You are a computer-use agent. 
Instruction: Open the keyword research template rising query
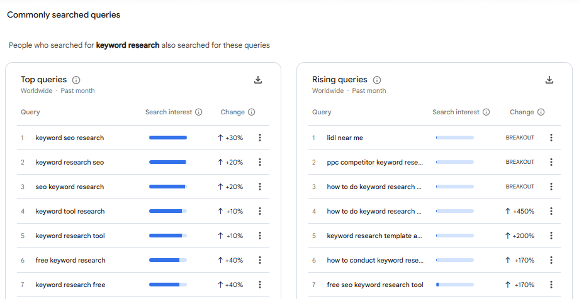coord(374,236)
